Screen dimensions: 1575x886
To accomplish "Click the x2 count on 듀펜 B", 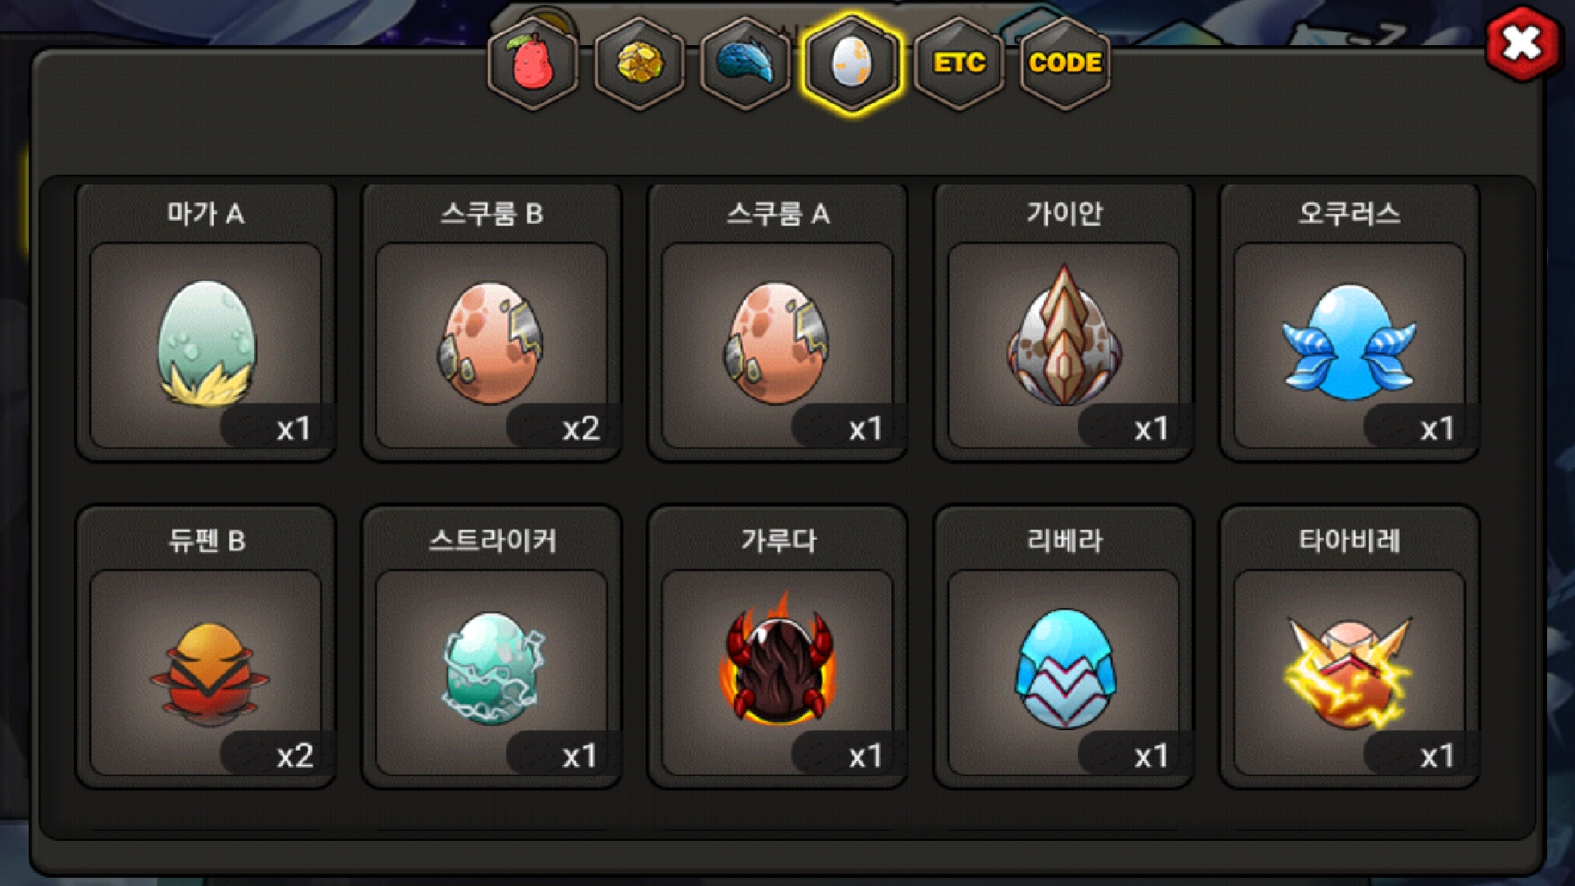I will pos(295,756).
